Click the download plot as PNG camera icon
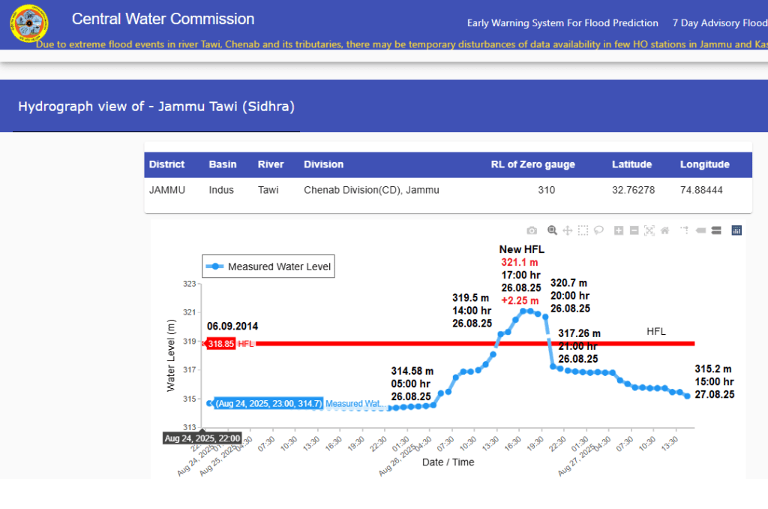Screen dimensions: 768x509 pos(532,230)
